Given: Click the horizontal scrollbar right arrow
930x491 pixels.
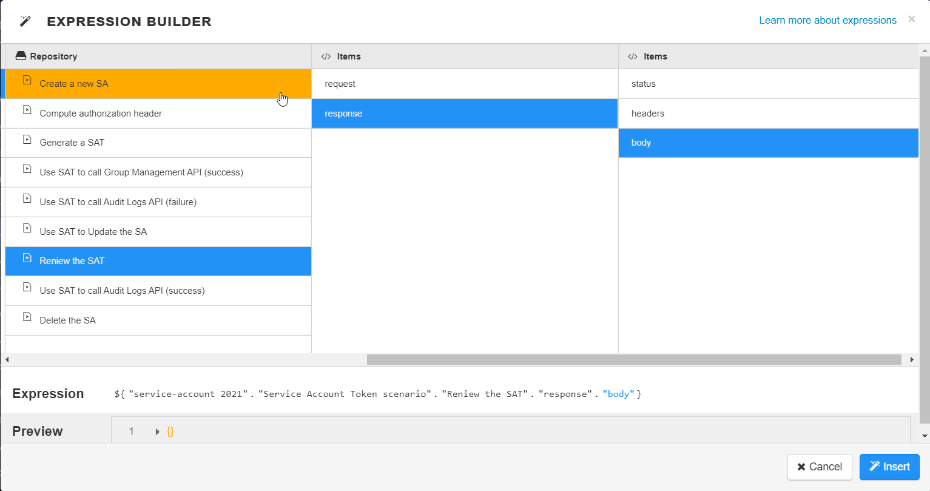Looking at the screenshot, I should click(912, 360).
